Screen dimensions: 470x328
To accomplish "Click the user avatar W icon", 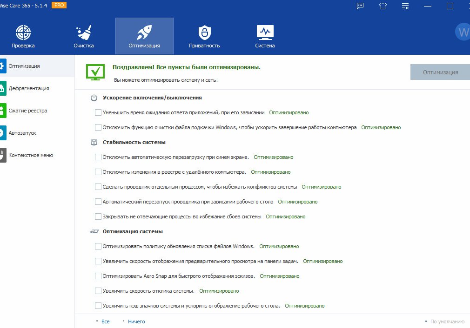I will click(463, 33).
